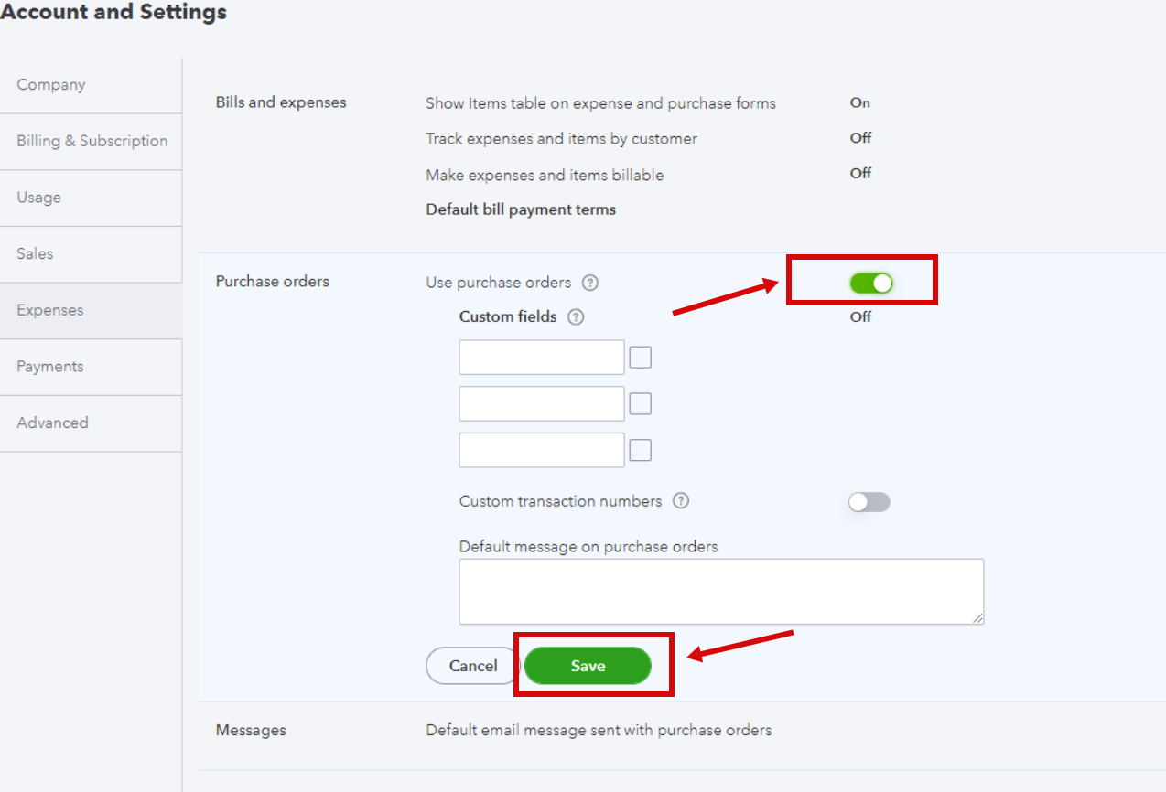Select the Sales tab
The width and height of the screenshot is (1166, 792).
(91, 254)
